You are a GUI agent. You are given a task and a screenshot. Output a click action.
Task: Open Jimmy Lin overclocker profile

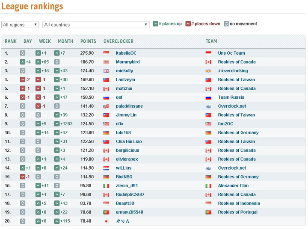click(126, 115)
